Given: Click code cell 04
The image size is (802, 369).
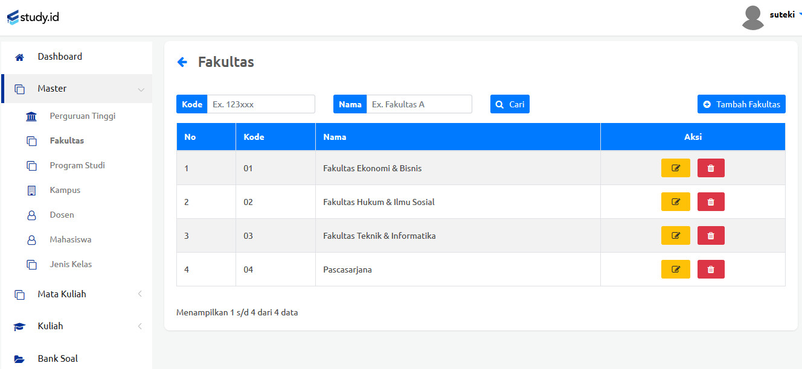Looking at the screenshot, I should click(x=275, y=270).
